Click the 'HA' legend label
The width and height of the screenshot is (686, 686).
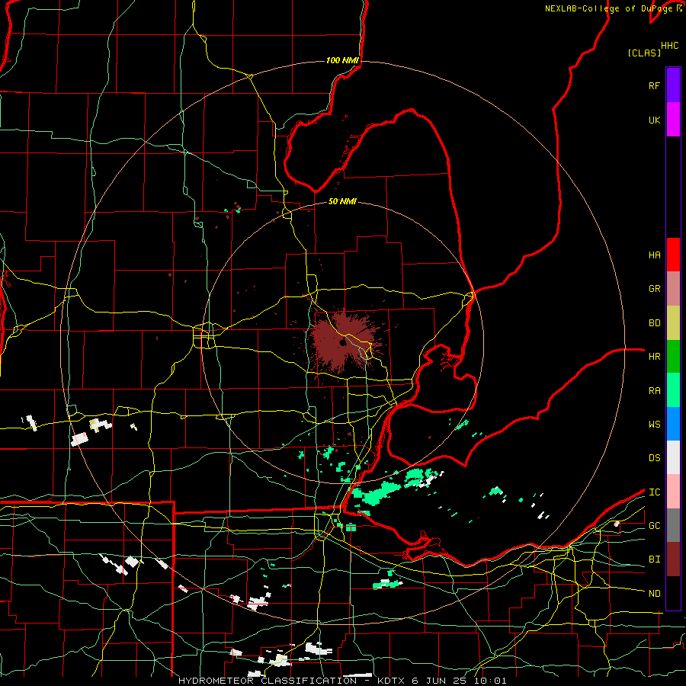click(654, 255)
